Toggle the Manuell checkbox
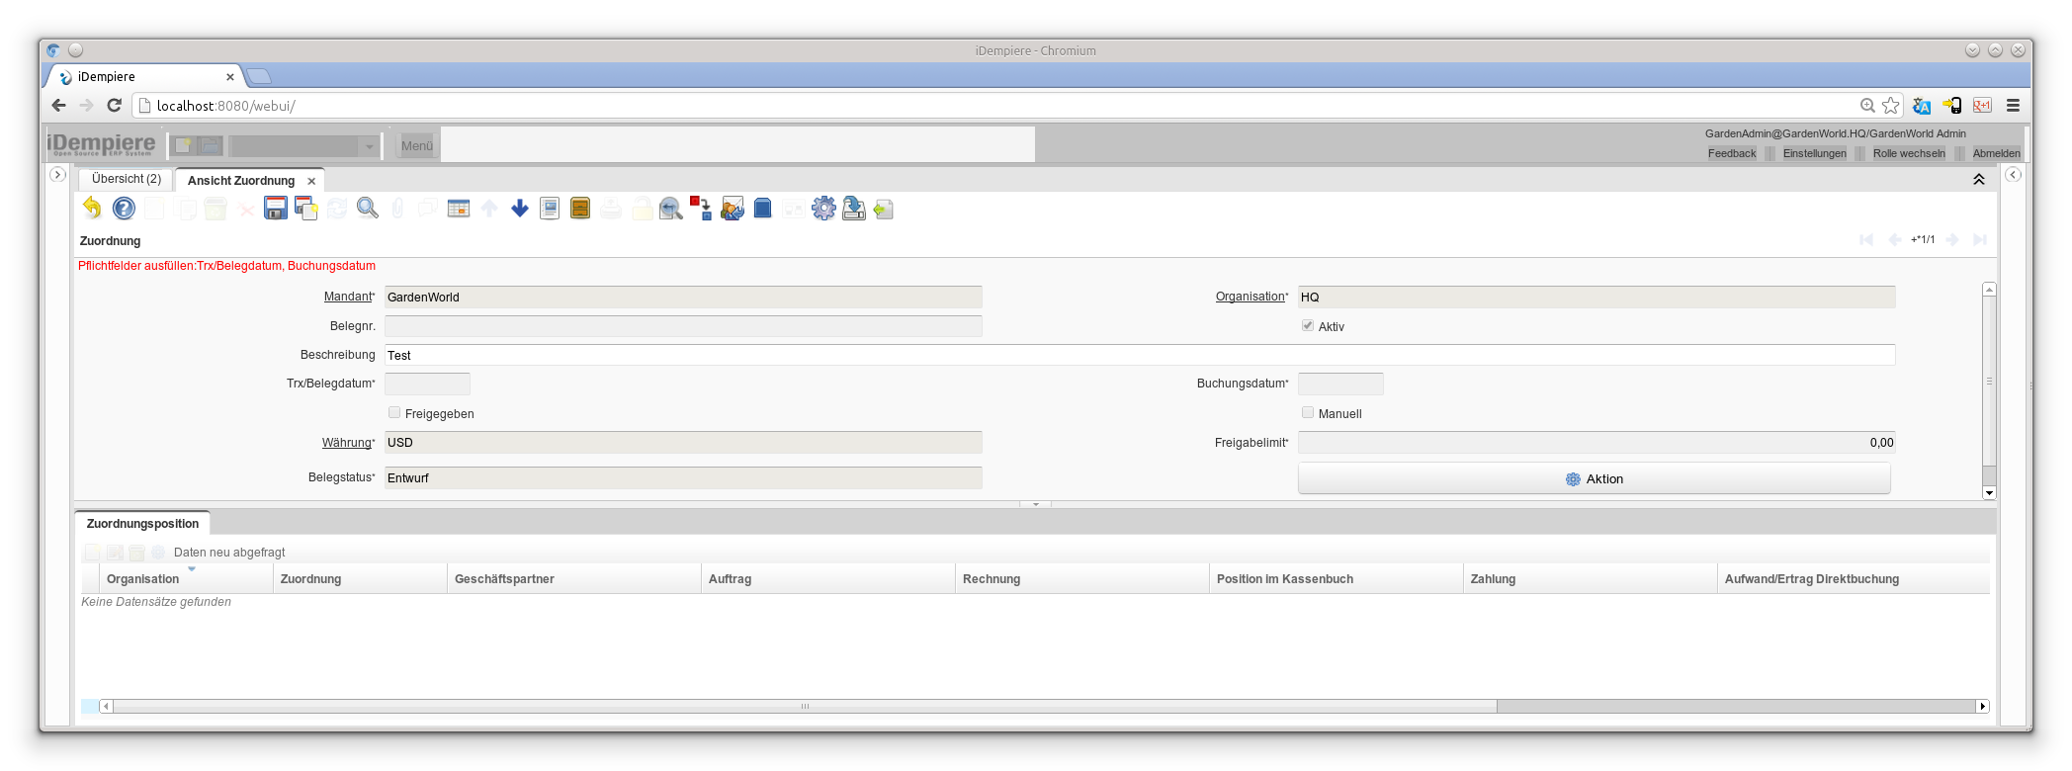 click(1308, 412)
